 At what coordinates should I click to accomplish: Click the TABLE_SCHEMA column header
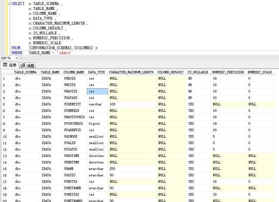point(25,72)
